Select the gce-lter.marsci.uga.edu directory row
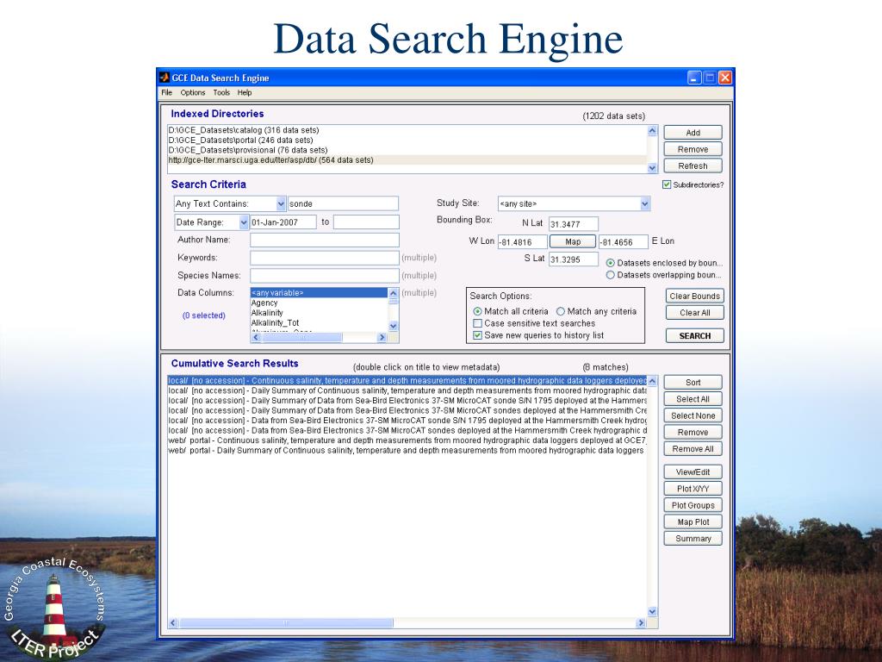This screenshot has width=882, height=662. pyautogui.click(x=407, y=160)
